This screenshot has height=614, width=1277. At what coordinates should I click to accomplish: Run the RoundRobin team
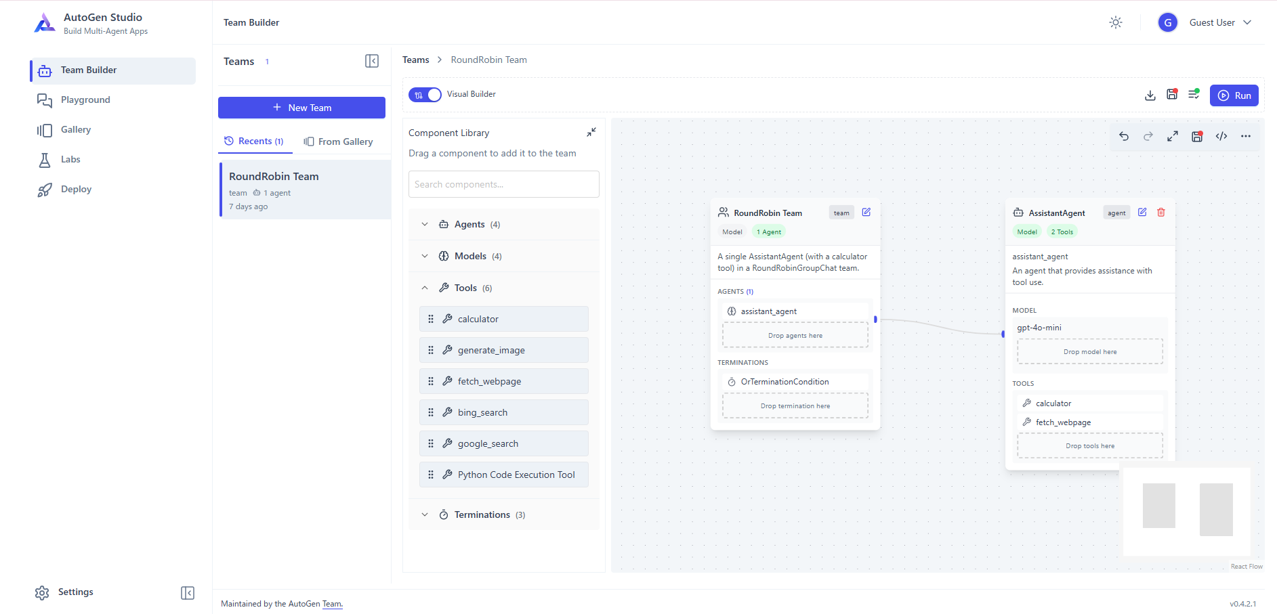pos(1234,95)
